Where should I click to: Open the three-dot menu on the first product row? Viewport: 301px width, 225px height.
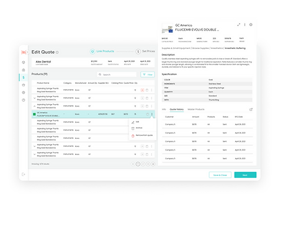click(151, 90)
